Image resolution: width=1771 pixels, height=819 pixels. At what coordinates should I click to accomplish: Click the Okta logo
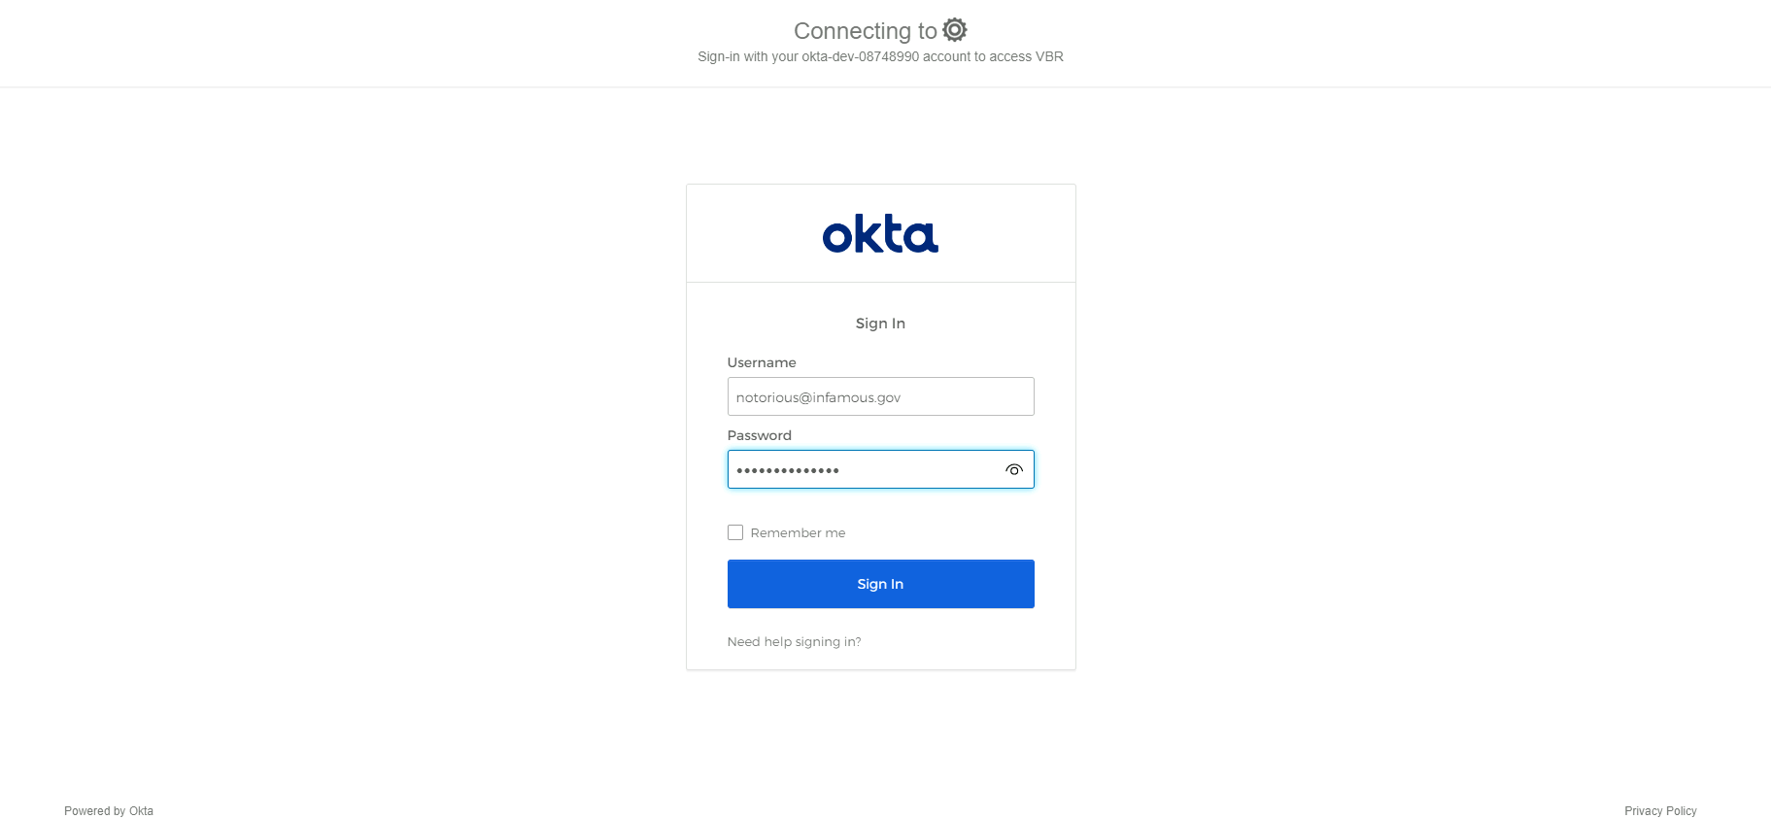coord(880,234)
